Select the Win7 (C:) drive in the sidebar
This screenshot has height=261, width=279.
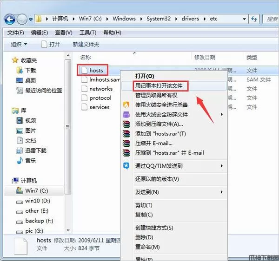click(x=34, y=191)
